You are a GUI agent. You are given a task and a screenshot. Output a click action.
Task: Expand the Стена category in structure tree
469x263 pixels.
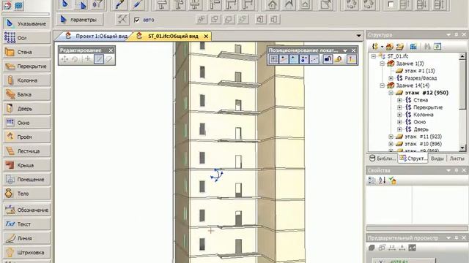click(x=399, y=100)
